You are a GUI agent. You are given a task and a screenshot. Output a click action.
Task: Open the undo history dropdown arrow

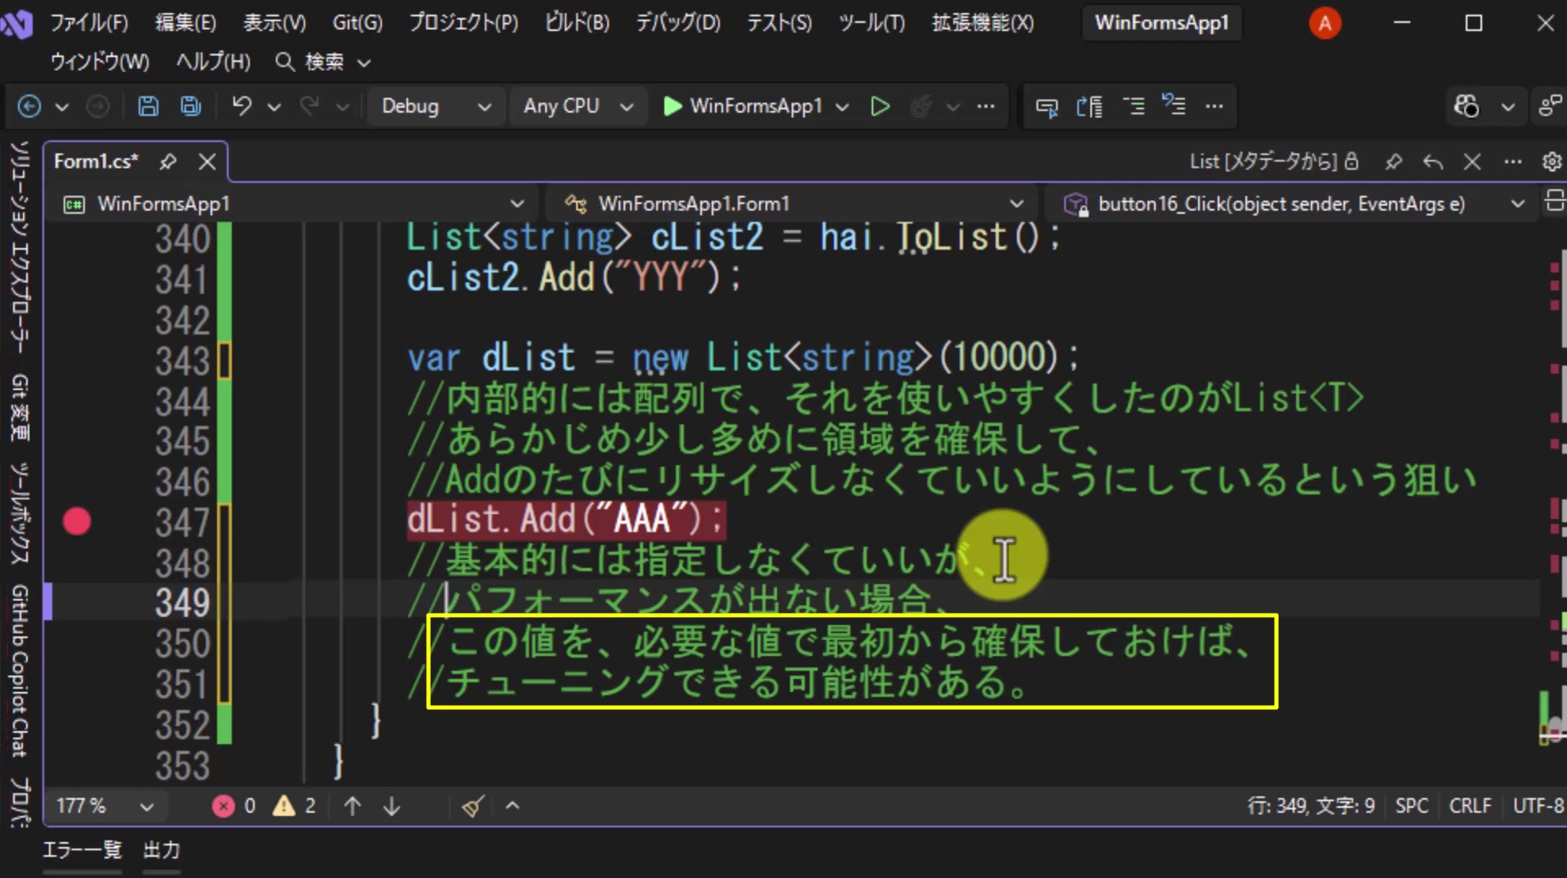pos(274,106)
